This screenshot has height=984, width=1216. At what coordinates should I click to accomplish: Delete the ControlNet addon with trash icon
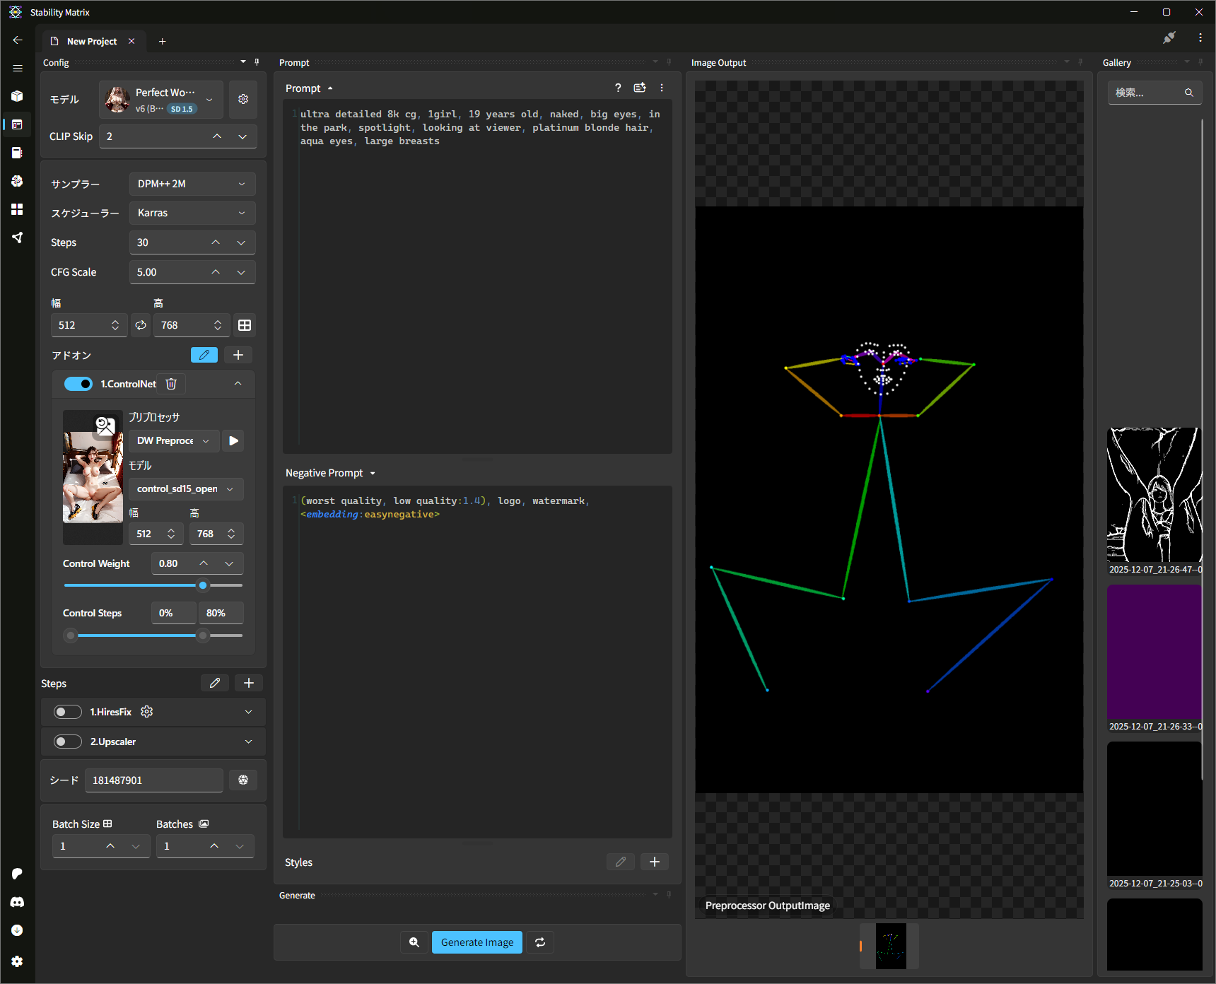click(x=171, y=384)
